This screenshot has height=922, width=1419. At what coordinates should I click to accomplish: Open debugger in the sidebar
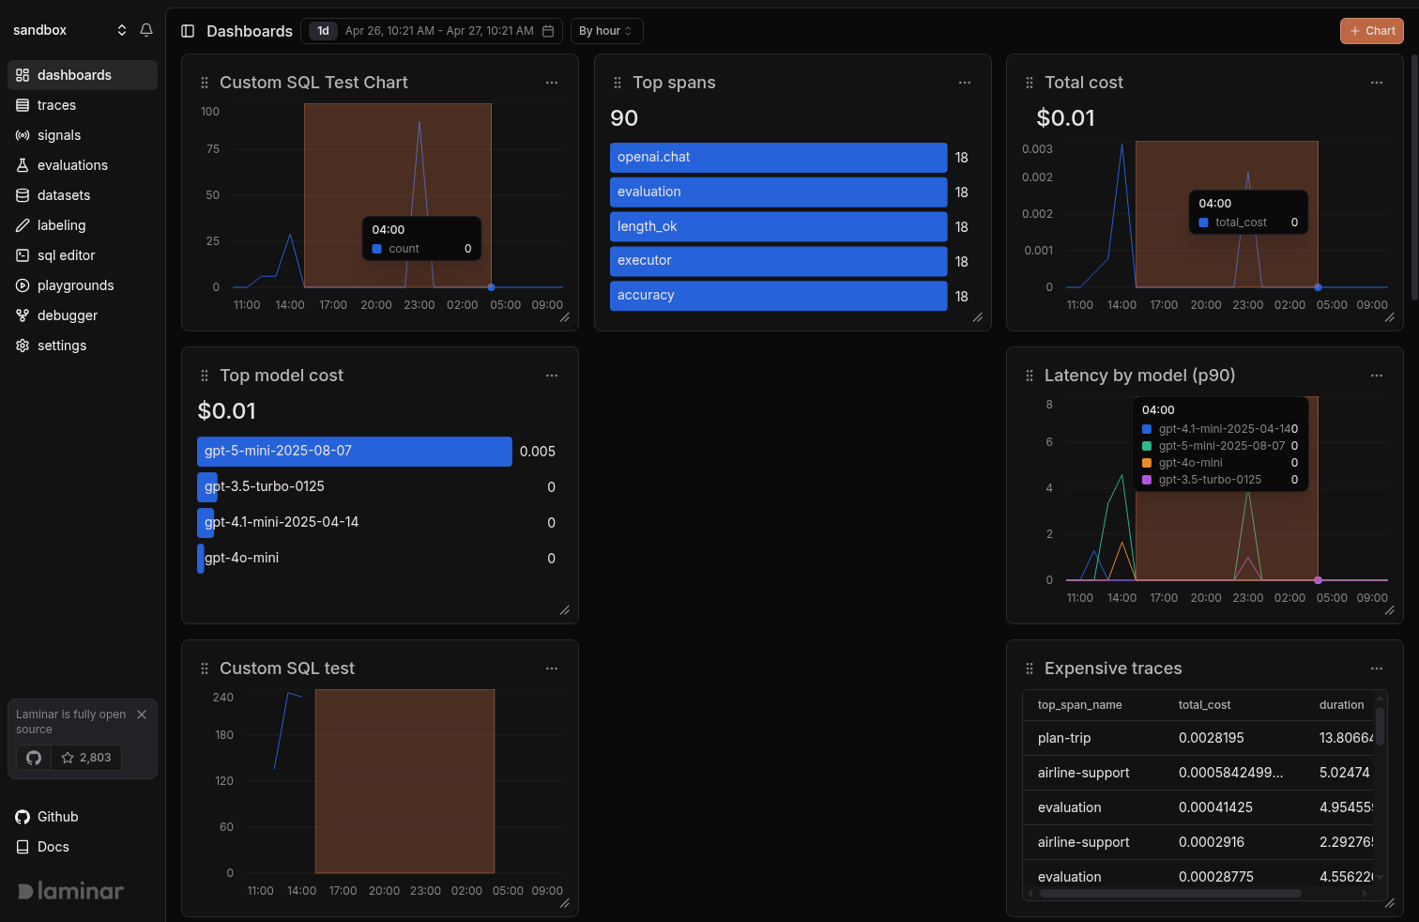coord(83,315)
